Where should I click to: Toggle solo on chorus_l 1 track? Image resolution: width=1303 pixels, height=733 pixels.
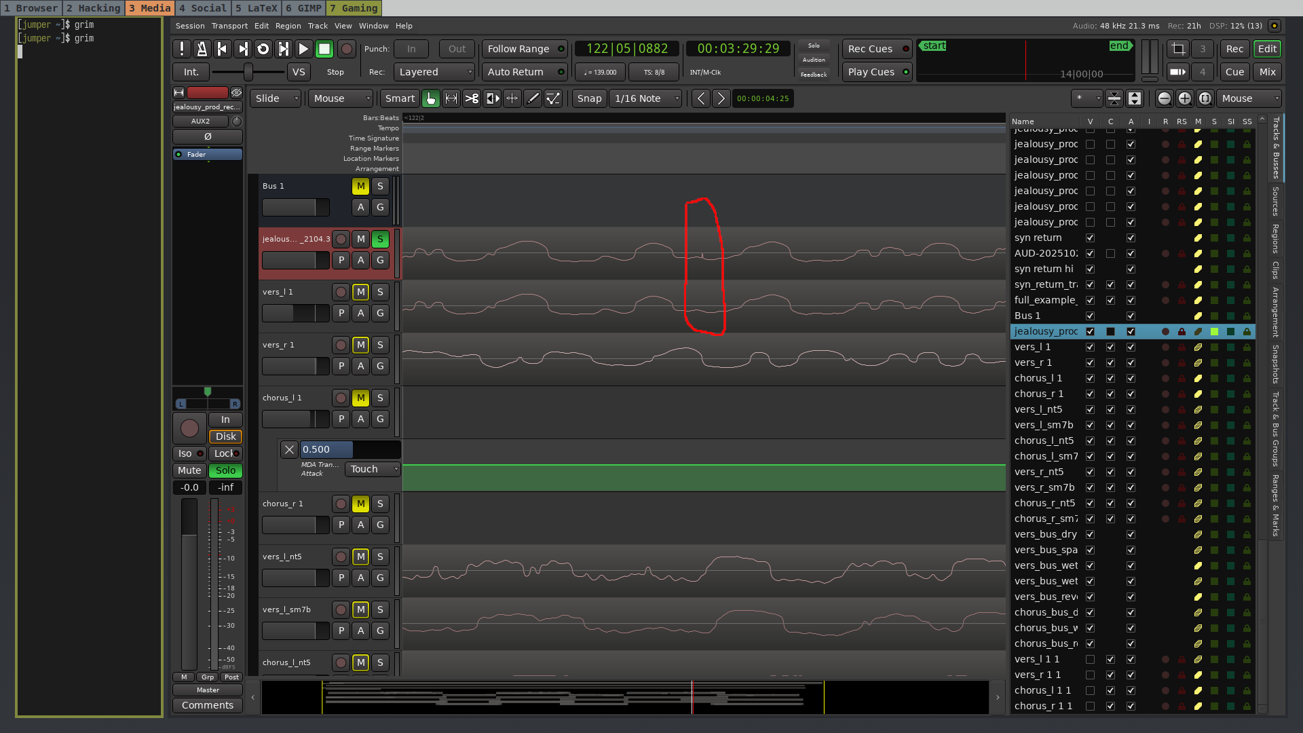(x=380, y=398)
